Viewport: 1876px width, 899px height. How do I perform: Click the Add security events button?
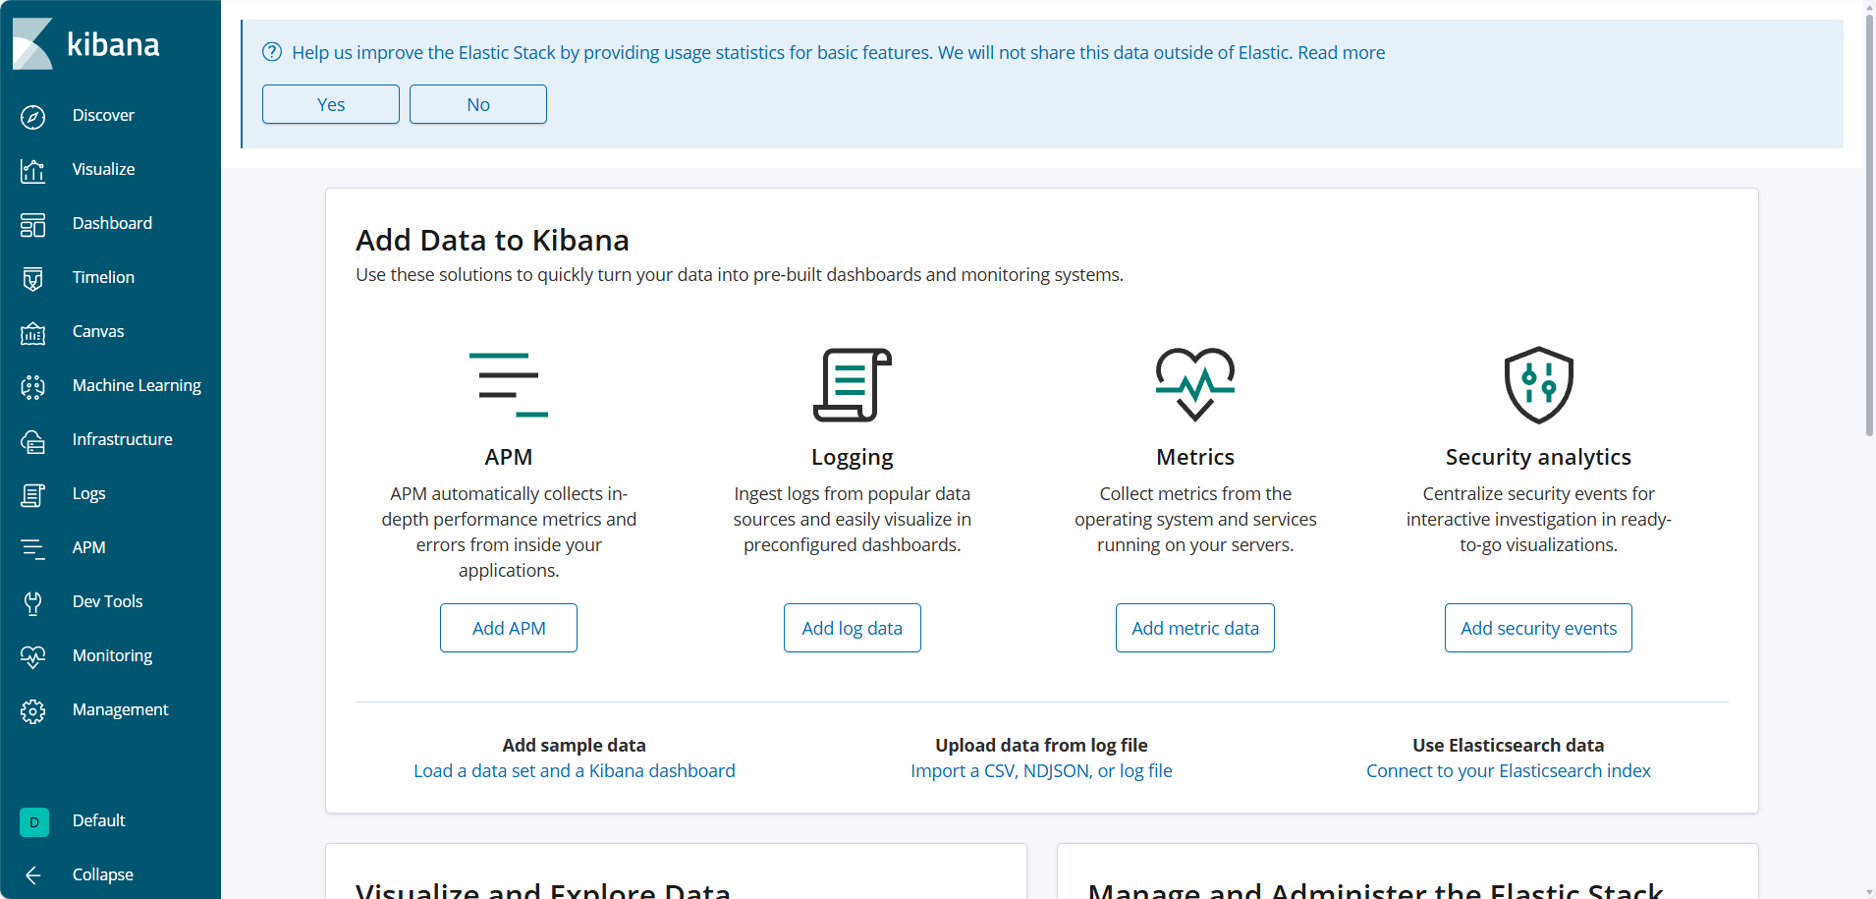[1539, 628]
